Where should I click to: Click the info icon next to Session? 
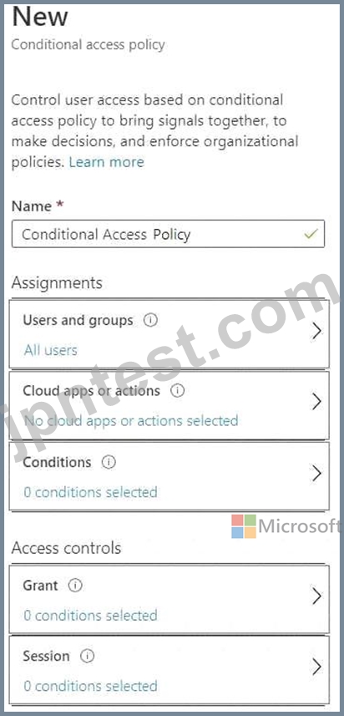[x=87, y=656]
